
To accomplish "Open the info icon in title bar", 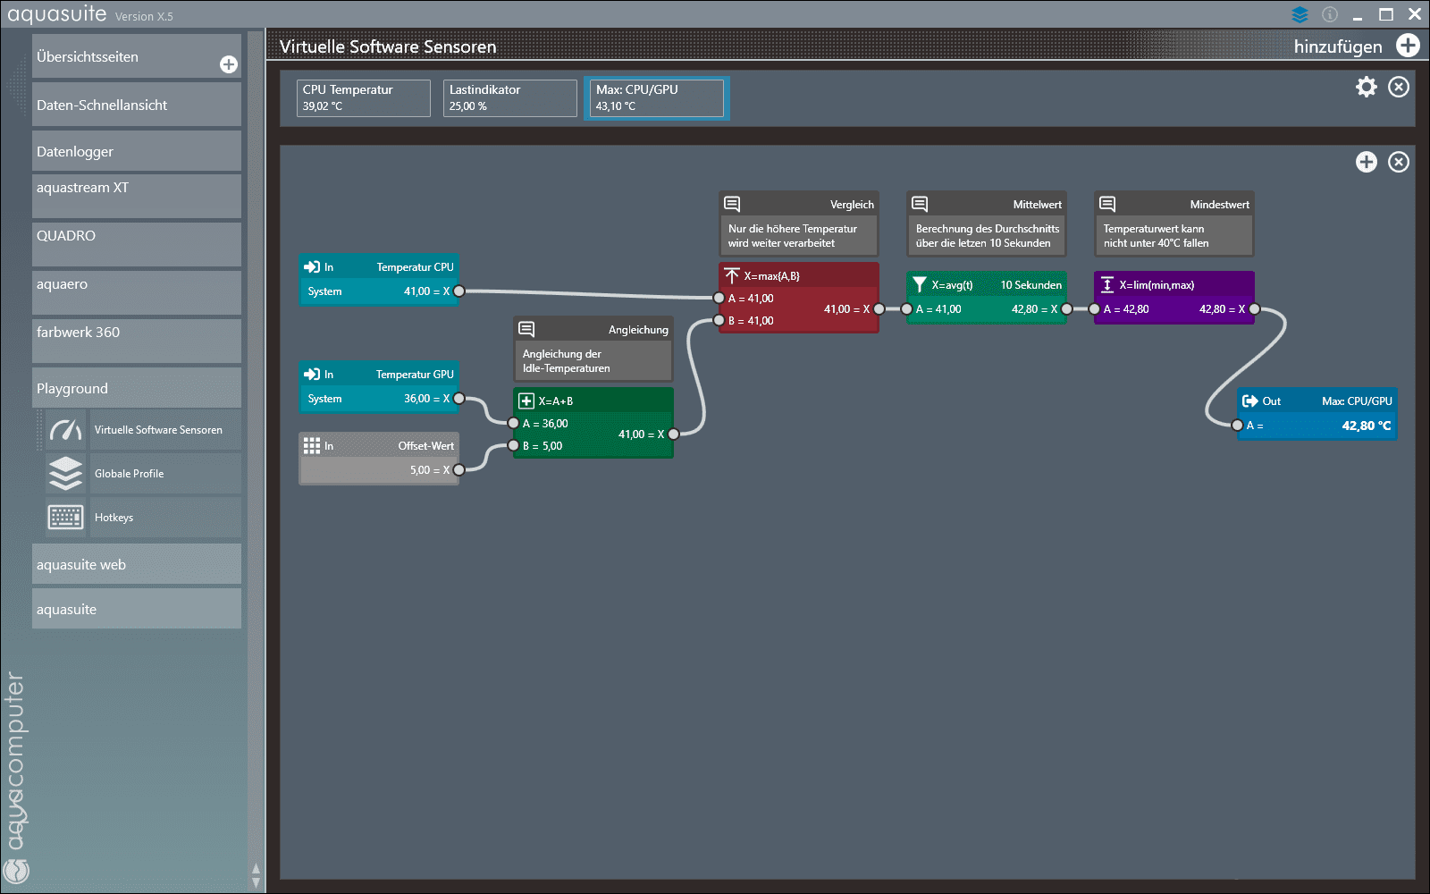I will (1330, 14).
